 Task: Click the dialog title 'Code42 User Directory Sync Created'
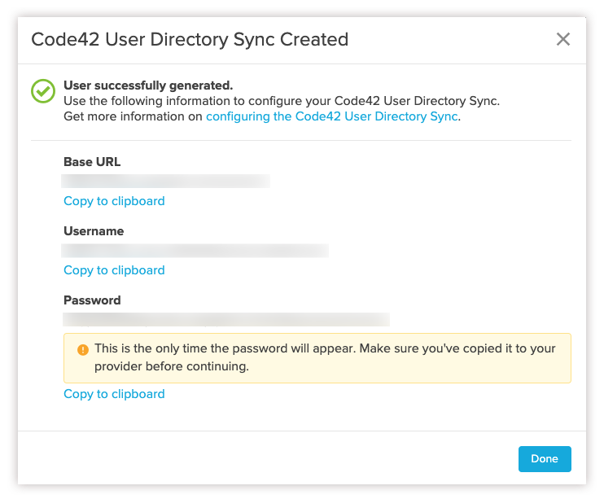coord(190,39)
